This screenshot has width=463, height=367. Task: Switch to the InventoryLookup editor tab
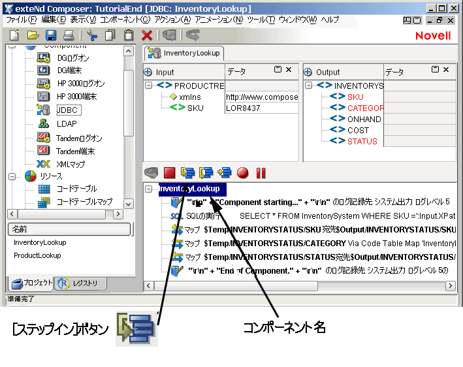click(184, 53)
